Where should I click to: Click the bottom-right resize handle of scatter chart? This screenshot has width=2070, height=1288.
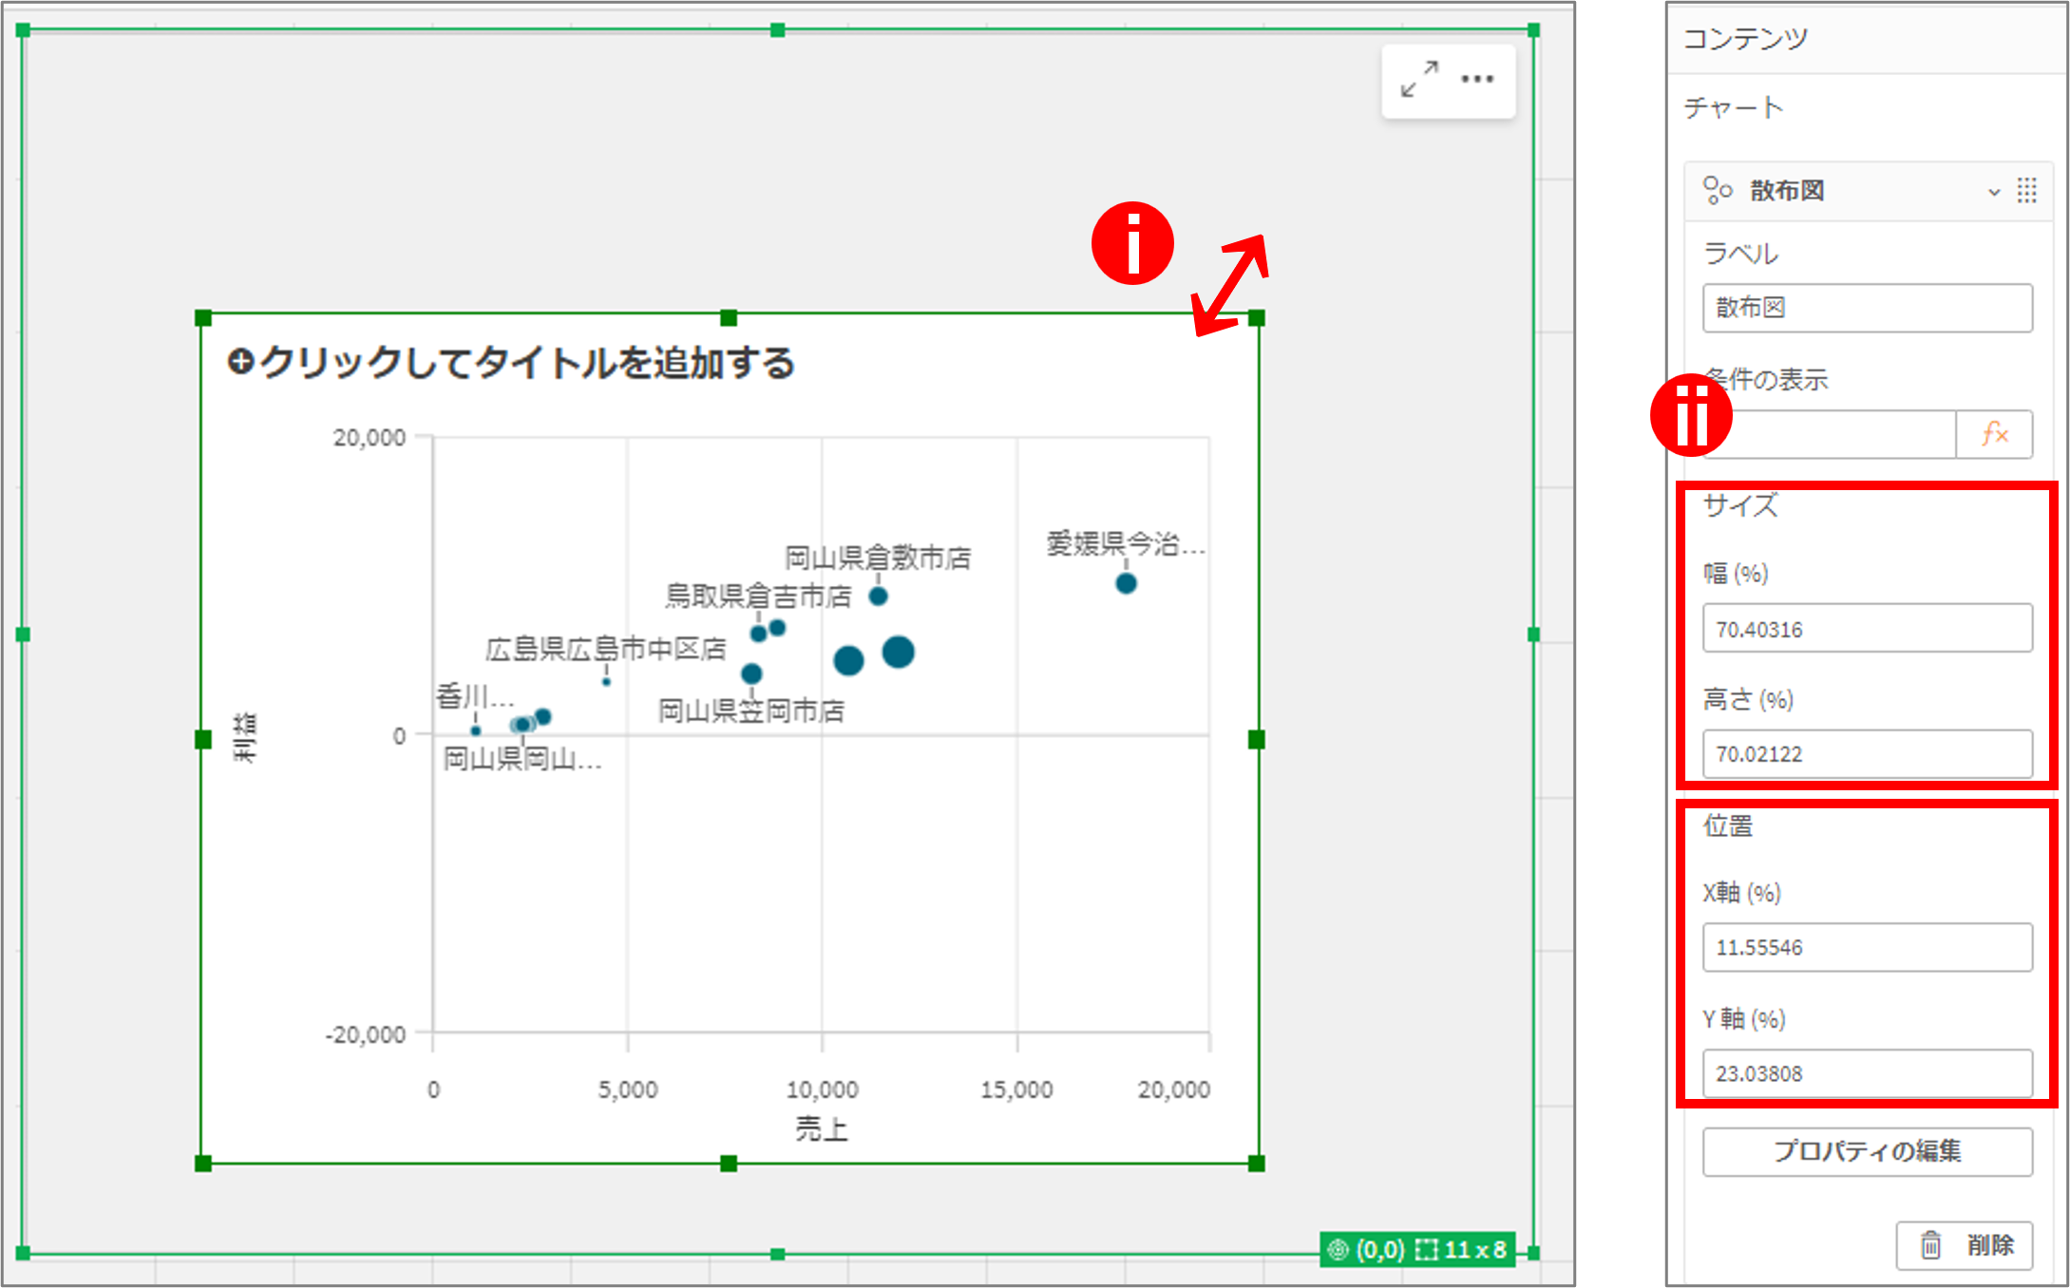click(1256, 1164)
